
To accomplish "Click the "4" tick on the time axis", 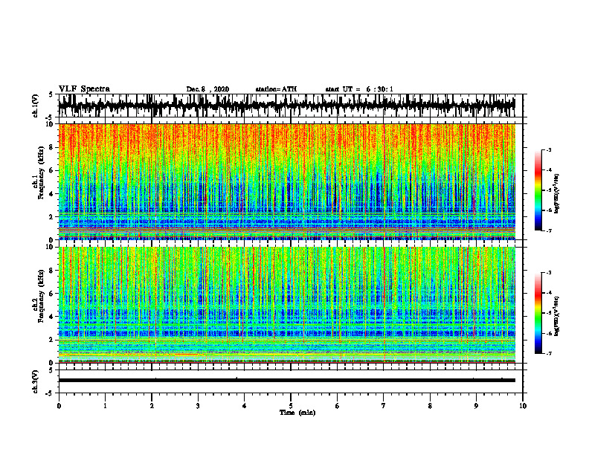I will click(x=244, y=406).
